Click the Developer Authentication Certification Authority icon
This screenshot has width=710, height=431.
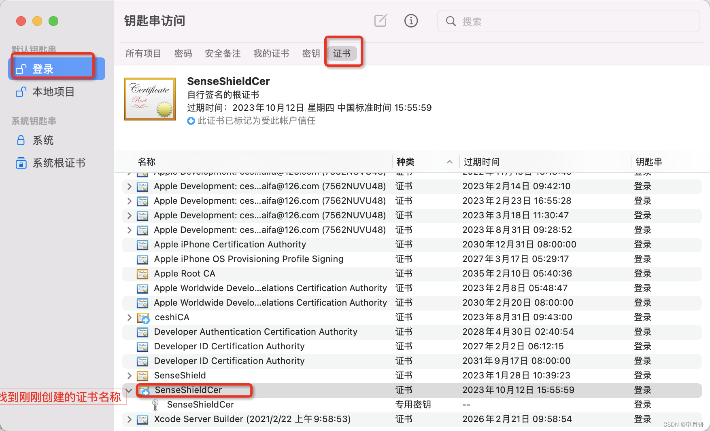tap(142, 332)
